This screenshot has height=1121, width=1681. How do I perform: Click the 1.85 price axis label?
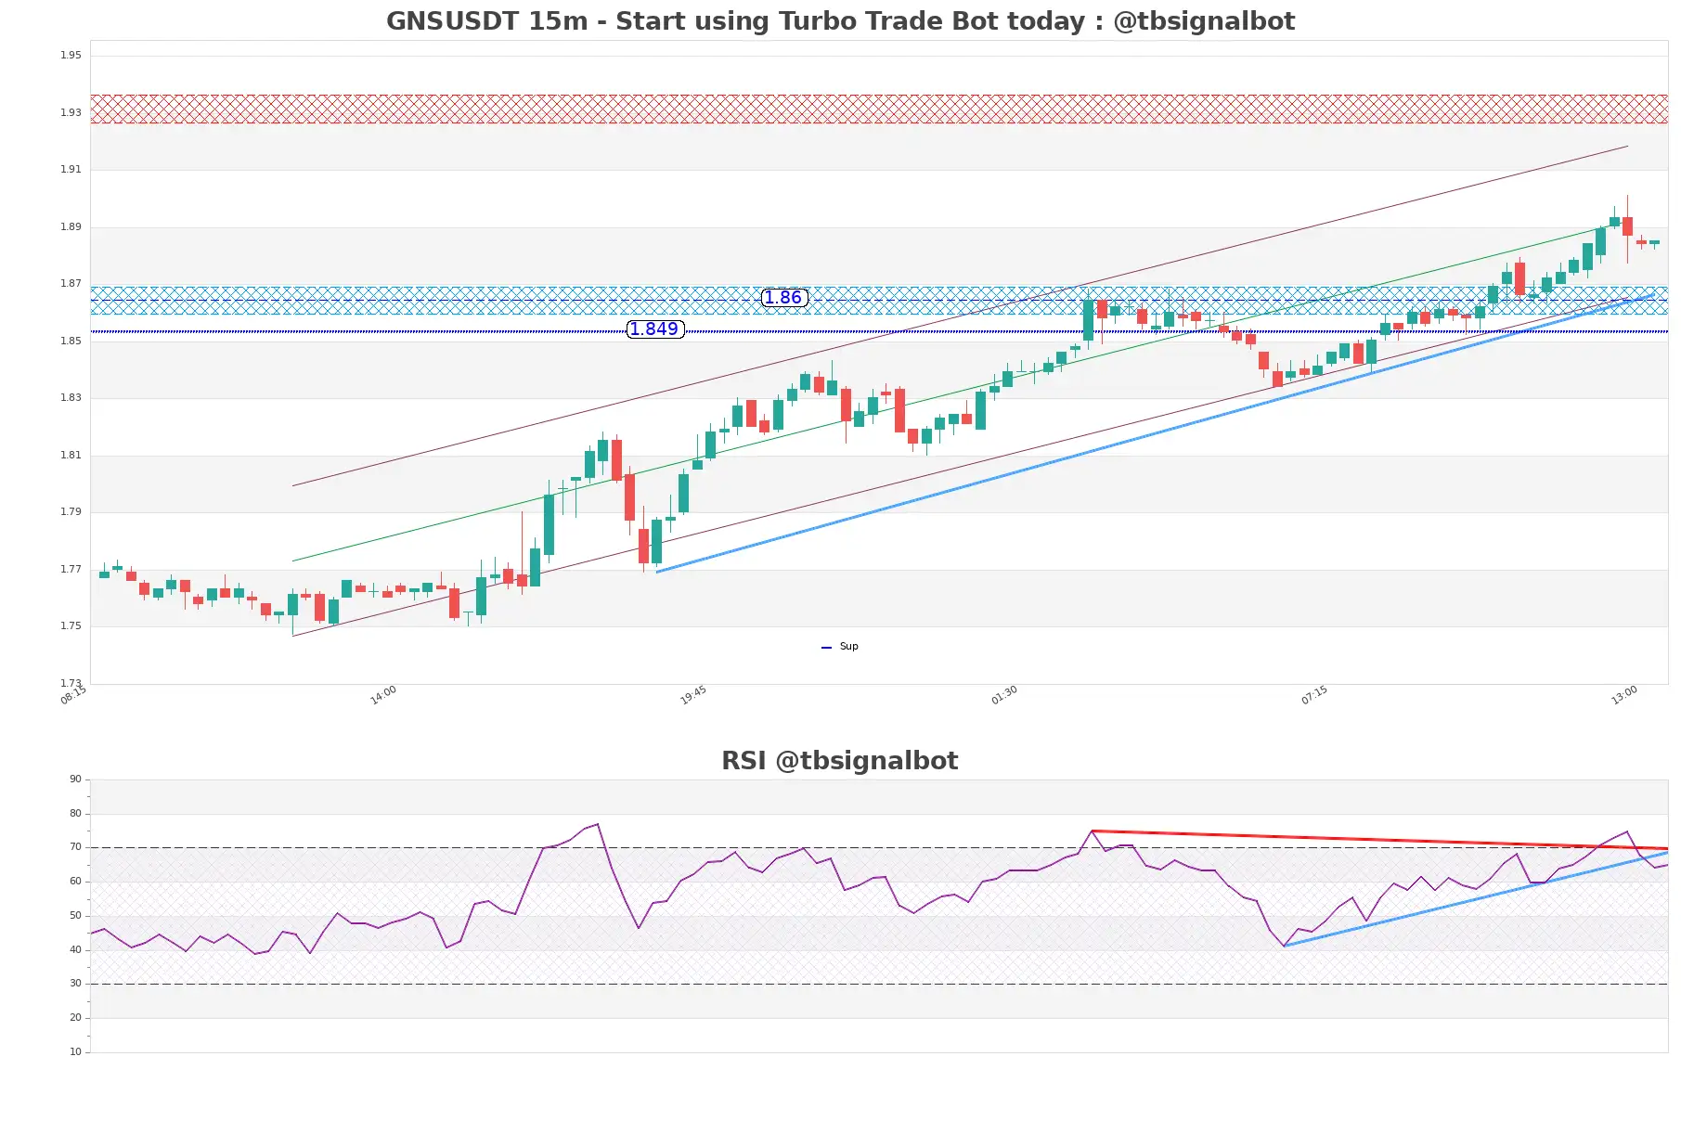click(71, 341)
